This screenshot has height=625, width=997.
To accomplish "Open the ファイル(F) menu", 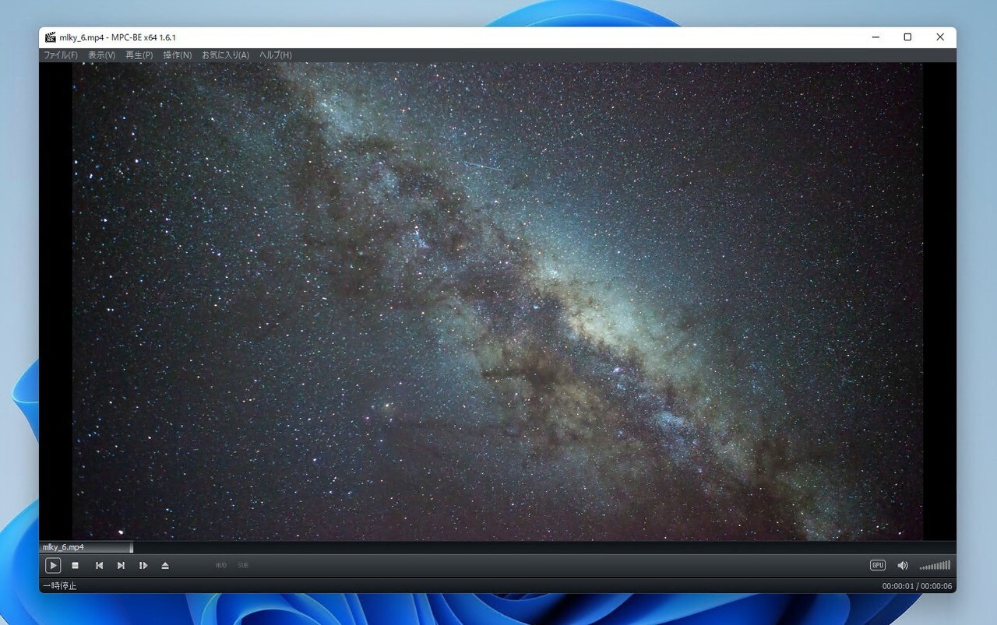I will (60, 55).
